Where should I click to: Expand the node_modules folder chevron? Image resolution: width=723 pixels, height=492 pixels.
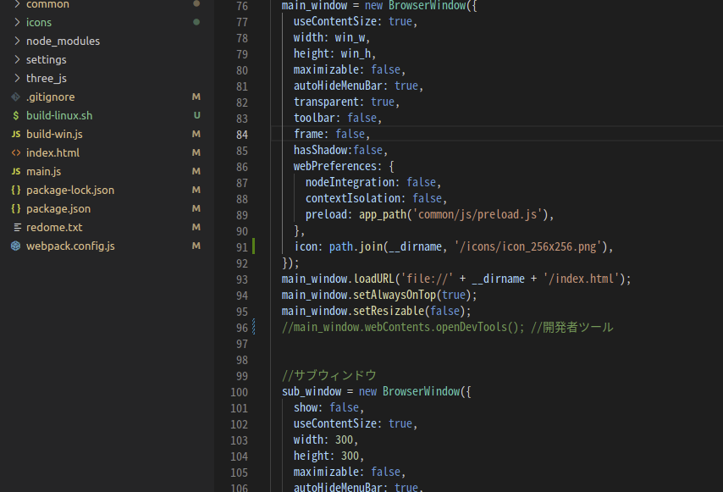coord(17,41)
